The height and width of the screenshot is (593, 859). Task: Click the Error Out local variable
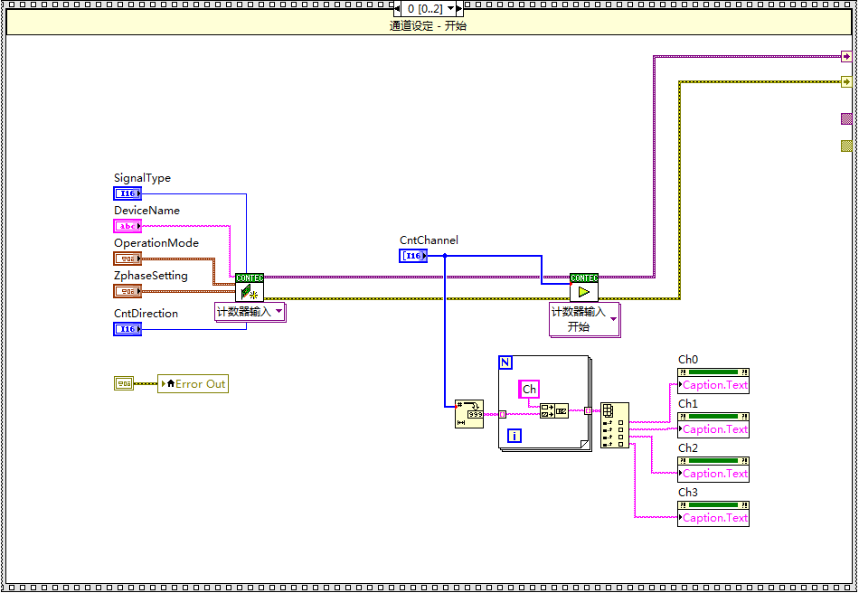pyautogui.click(x=193, y=383)
